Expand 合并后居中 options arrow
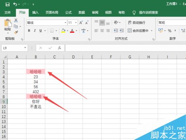The image size is (186, 140). click(151, 31)
